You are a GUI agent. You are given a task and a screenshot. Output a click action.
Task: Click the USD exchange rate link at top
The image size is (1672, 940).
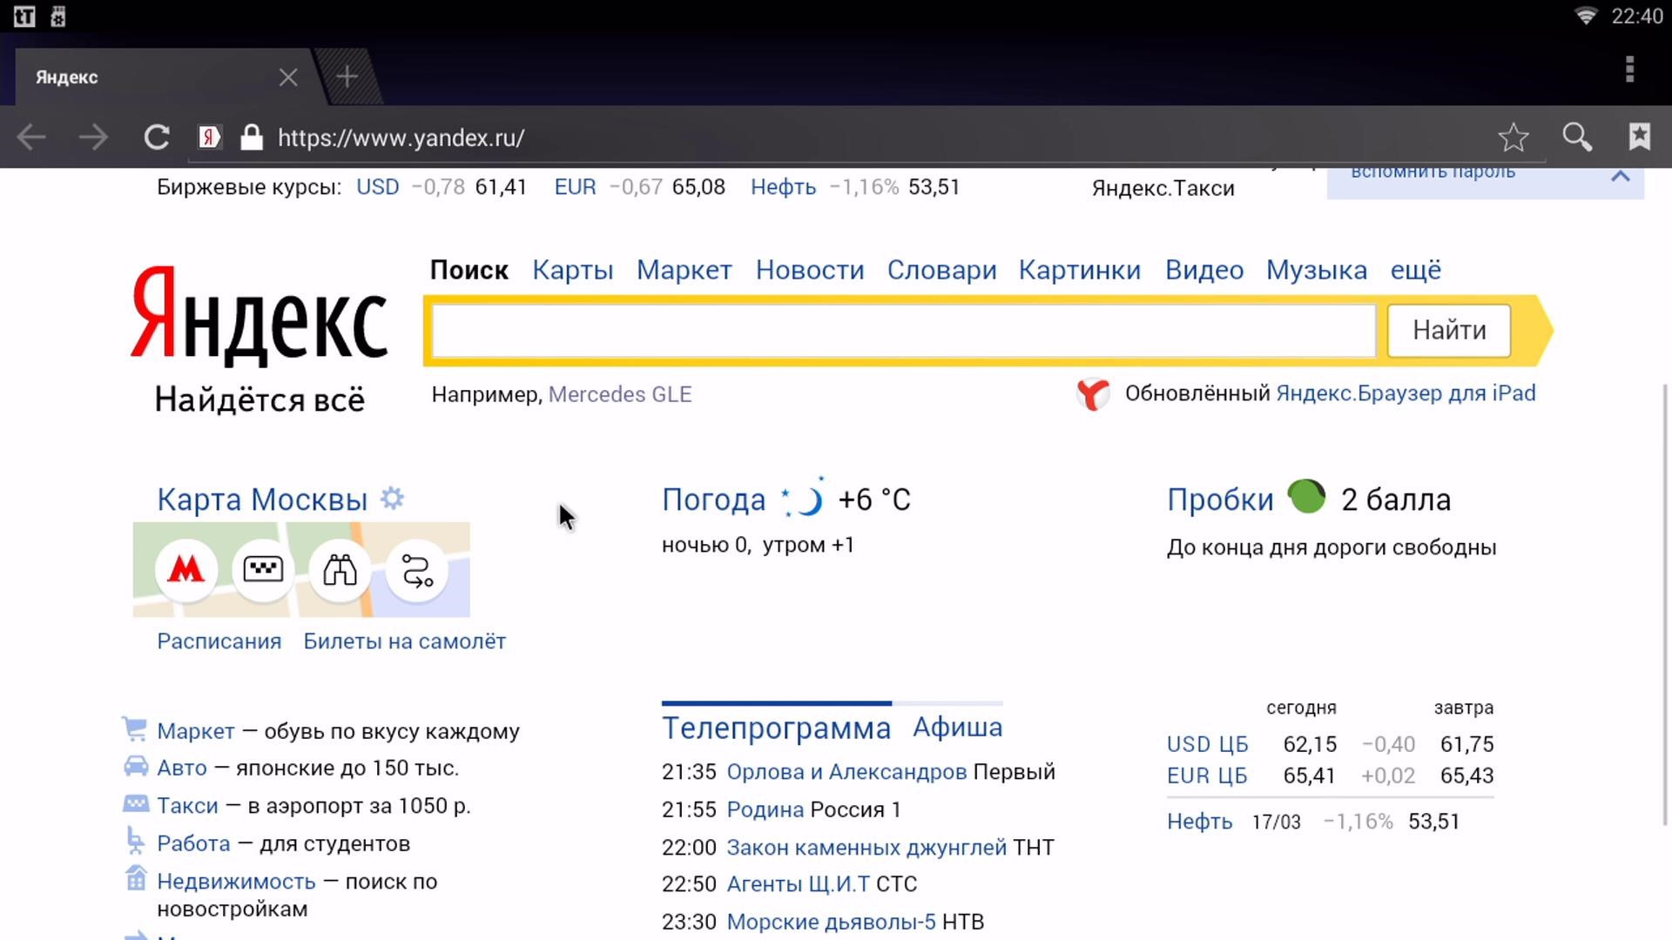pos(378,187)
